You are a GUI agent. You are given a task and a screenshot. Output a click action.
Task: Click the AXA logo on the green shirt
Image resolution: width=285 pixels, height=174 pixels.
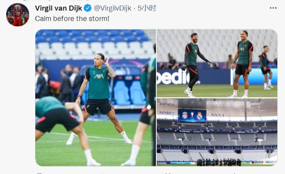click(x=99, y=76)
